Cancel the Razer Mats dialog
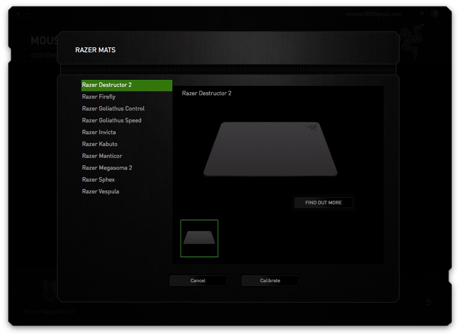 pos(198,281)
